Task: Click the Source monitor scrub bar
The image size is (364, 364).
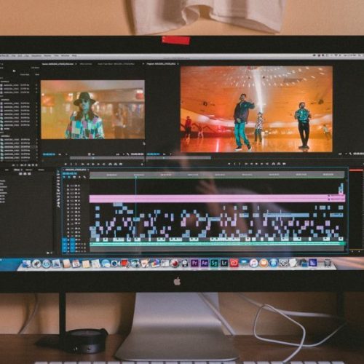Action: (107, 158)
